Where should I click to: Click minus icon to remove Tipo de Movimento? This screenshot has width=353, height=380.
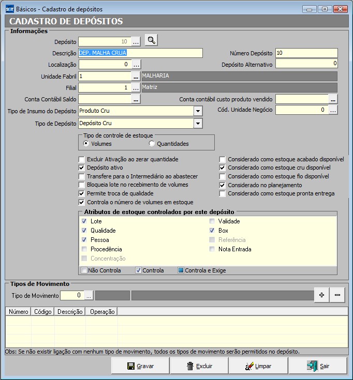(x=337, y=295)
